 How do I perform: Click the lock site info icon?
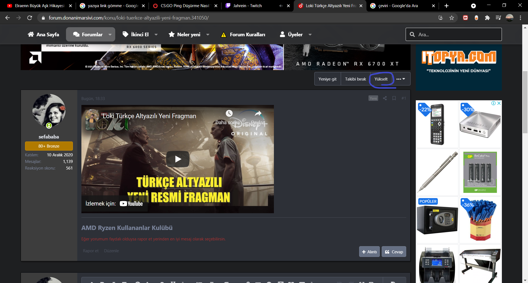tap(43, 18)
